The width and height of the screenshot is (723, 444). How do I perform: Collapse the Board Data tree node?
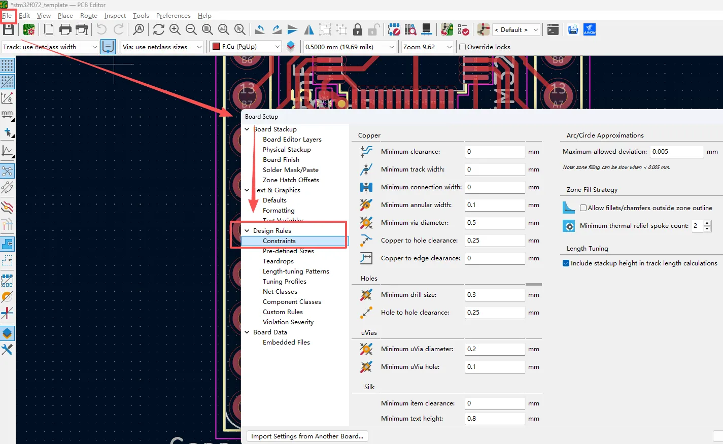(247, 332)
